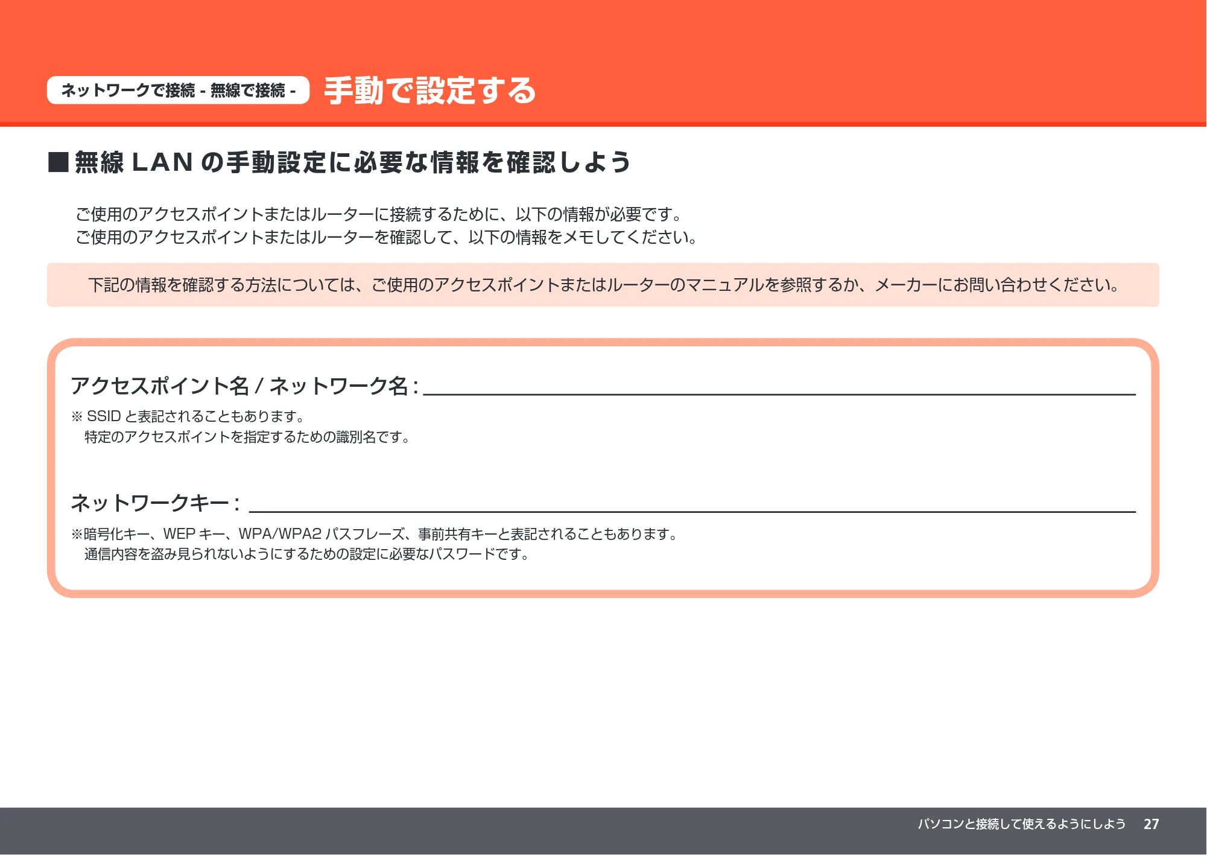Image resolution: width=1207 pixels, height=855 pixels.
Task: Click the text '特定のアクセスポイントを指定するための識別名です。'
Action: [x=247, y=437]
